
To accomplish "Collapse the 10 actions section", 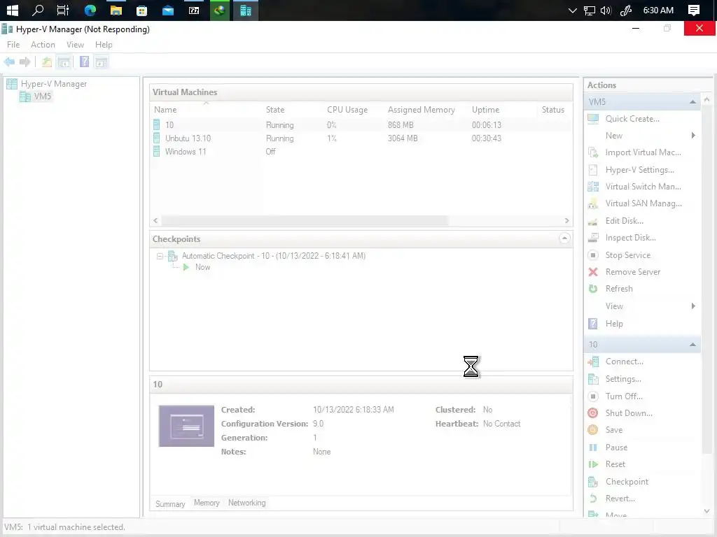I will pos(692,345).
